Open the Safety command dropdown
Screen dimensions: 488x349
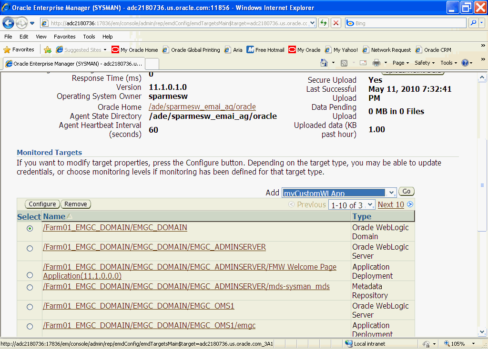[425, 63]
